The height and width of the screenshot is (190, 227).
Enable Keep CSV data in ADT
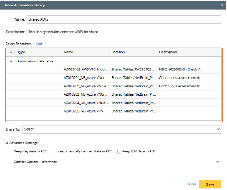(119, 151)
